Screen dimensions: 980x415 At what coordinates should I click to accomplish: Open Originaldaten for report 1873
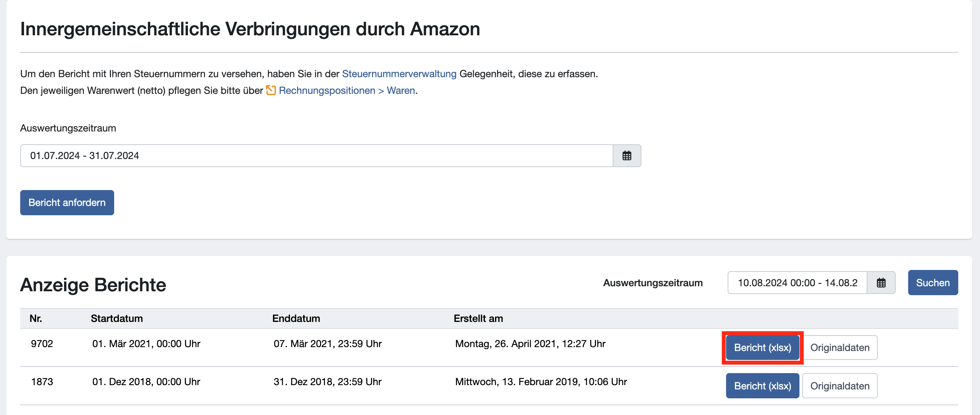(840, 386)
